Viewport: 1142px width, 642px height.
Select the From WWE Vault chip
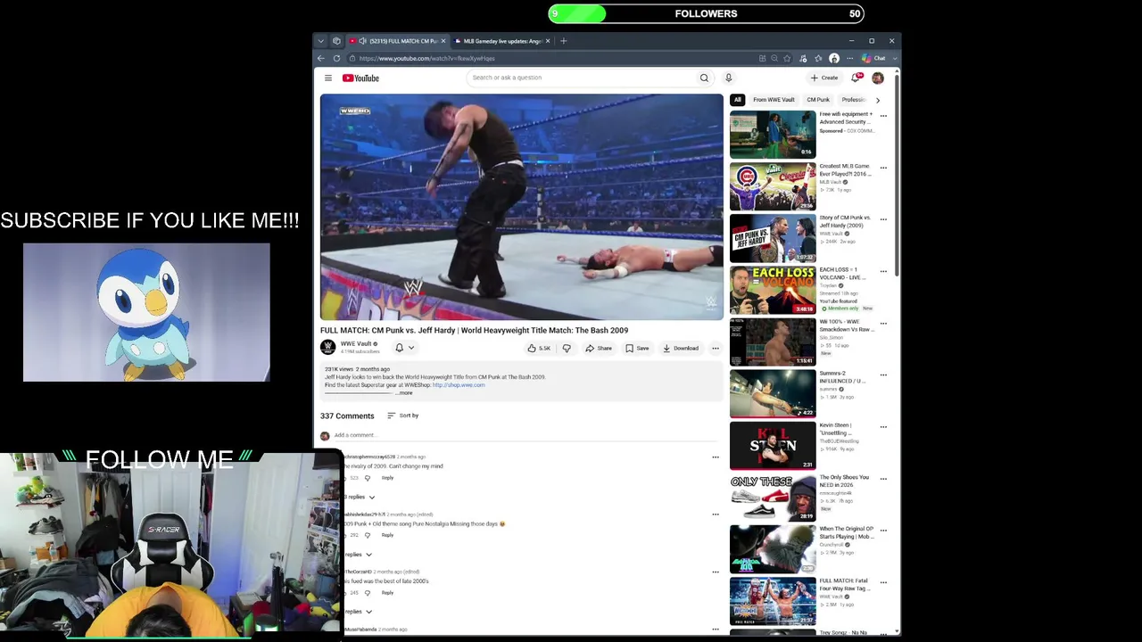(774, 100)
